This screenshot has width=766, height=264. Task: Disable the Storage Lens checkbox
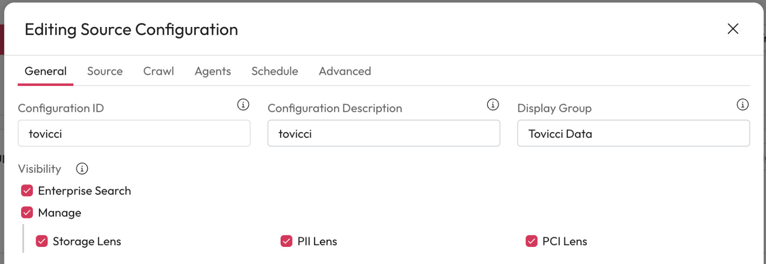click(x=42, y=241)
